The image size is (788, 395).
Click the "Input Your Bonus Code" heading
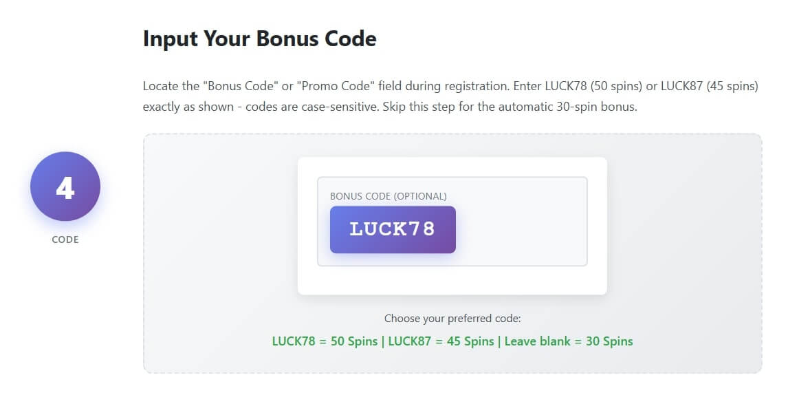[x=259, y=39]
